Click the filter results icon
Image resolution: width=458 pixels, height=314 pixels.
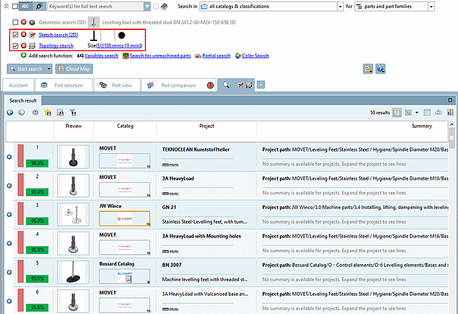point(73,112)
